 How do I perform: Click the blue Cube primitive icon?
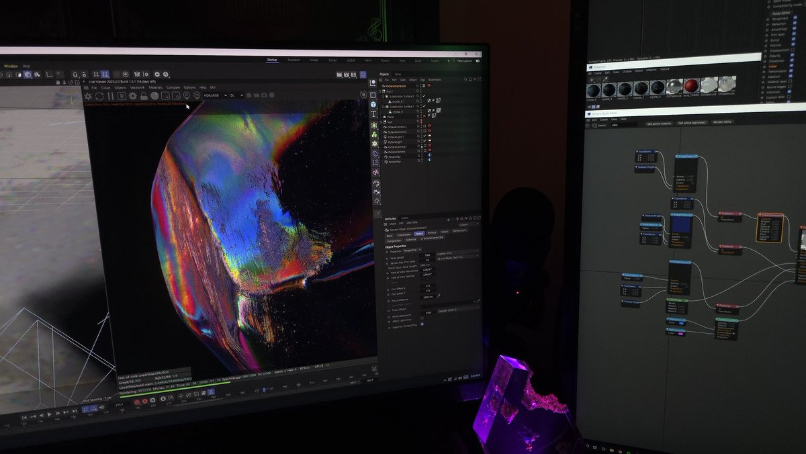pos(373,104)
